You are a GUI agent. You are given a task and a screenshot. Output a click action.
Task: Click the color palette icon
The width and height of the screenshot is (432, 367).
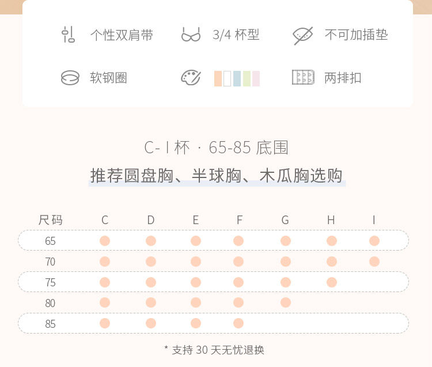(191, 78)
